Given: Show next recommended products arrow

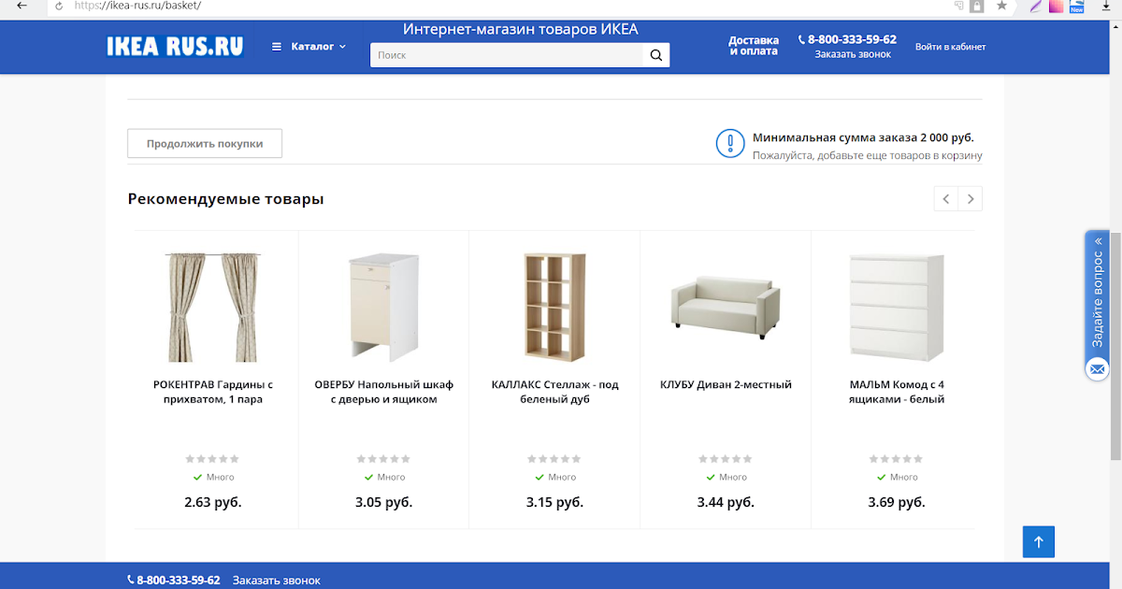Looking at the screenshot, I should pos(971,198).
